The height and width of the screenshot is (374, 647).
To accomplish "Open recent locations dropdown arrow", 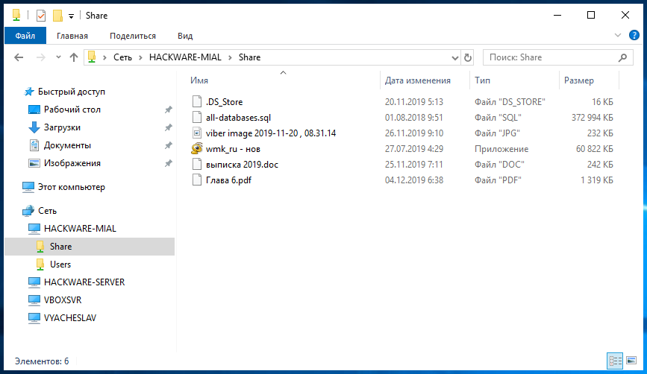I will click(57, 57).
